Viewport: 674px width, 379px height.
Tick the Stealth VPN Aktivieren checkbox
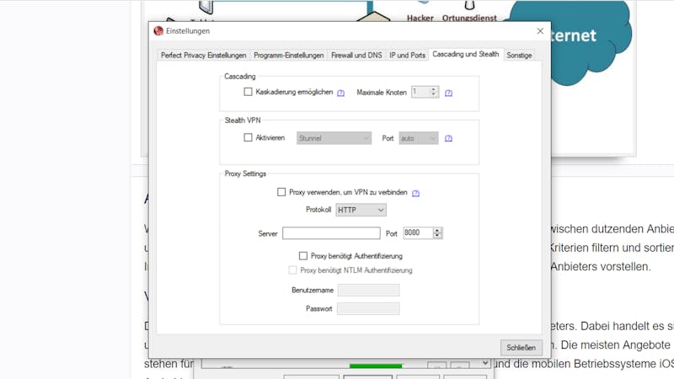248,137
